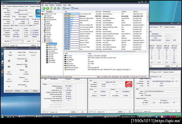182x124 pixels.
Task: Expand the Computer node in Everest's tree
Action: tap(43, 16)
